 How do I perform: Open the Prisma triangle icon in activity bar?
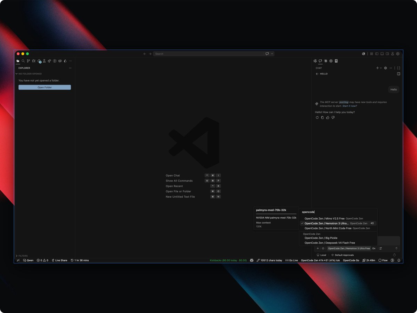(x=65, y=61)
